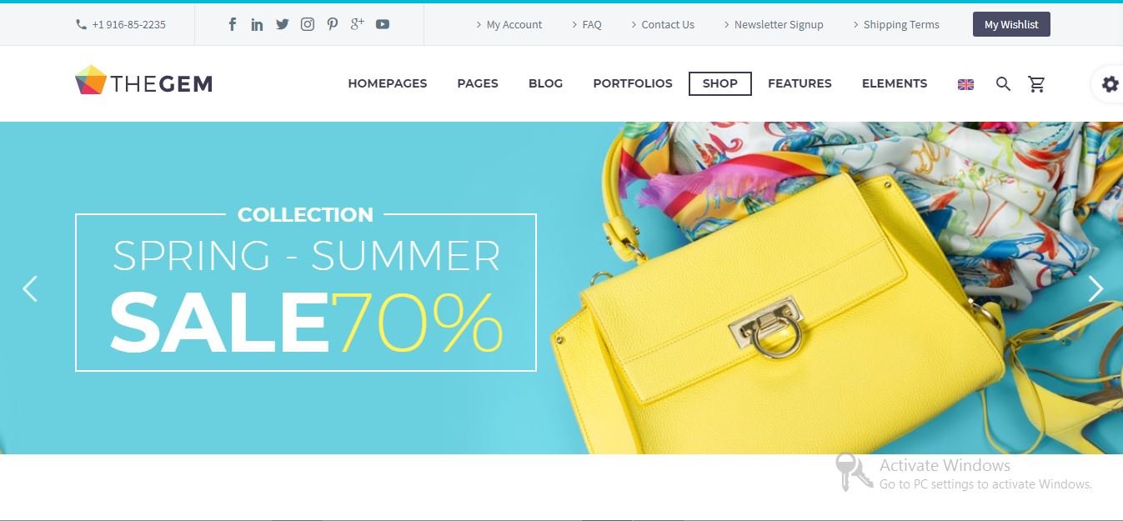Open the PORTFOLIOS menu
The image size is (1123, 521).
(633, 83)
